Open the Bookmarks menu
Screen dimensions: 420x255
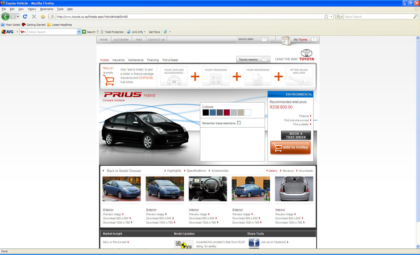(46, 9)
